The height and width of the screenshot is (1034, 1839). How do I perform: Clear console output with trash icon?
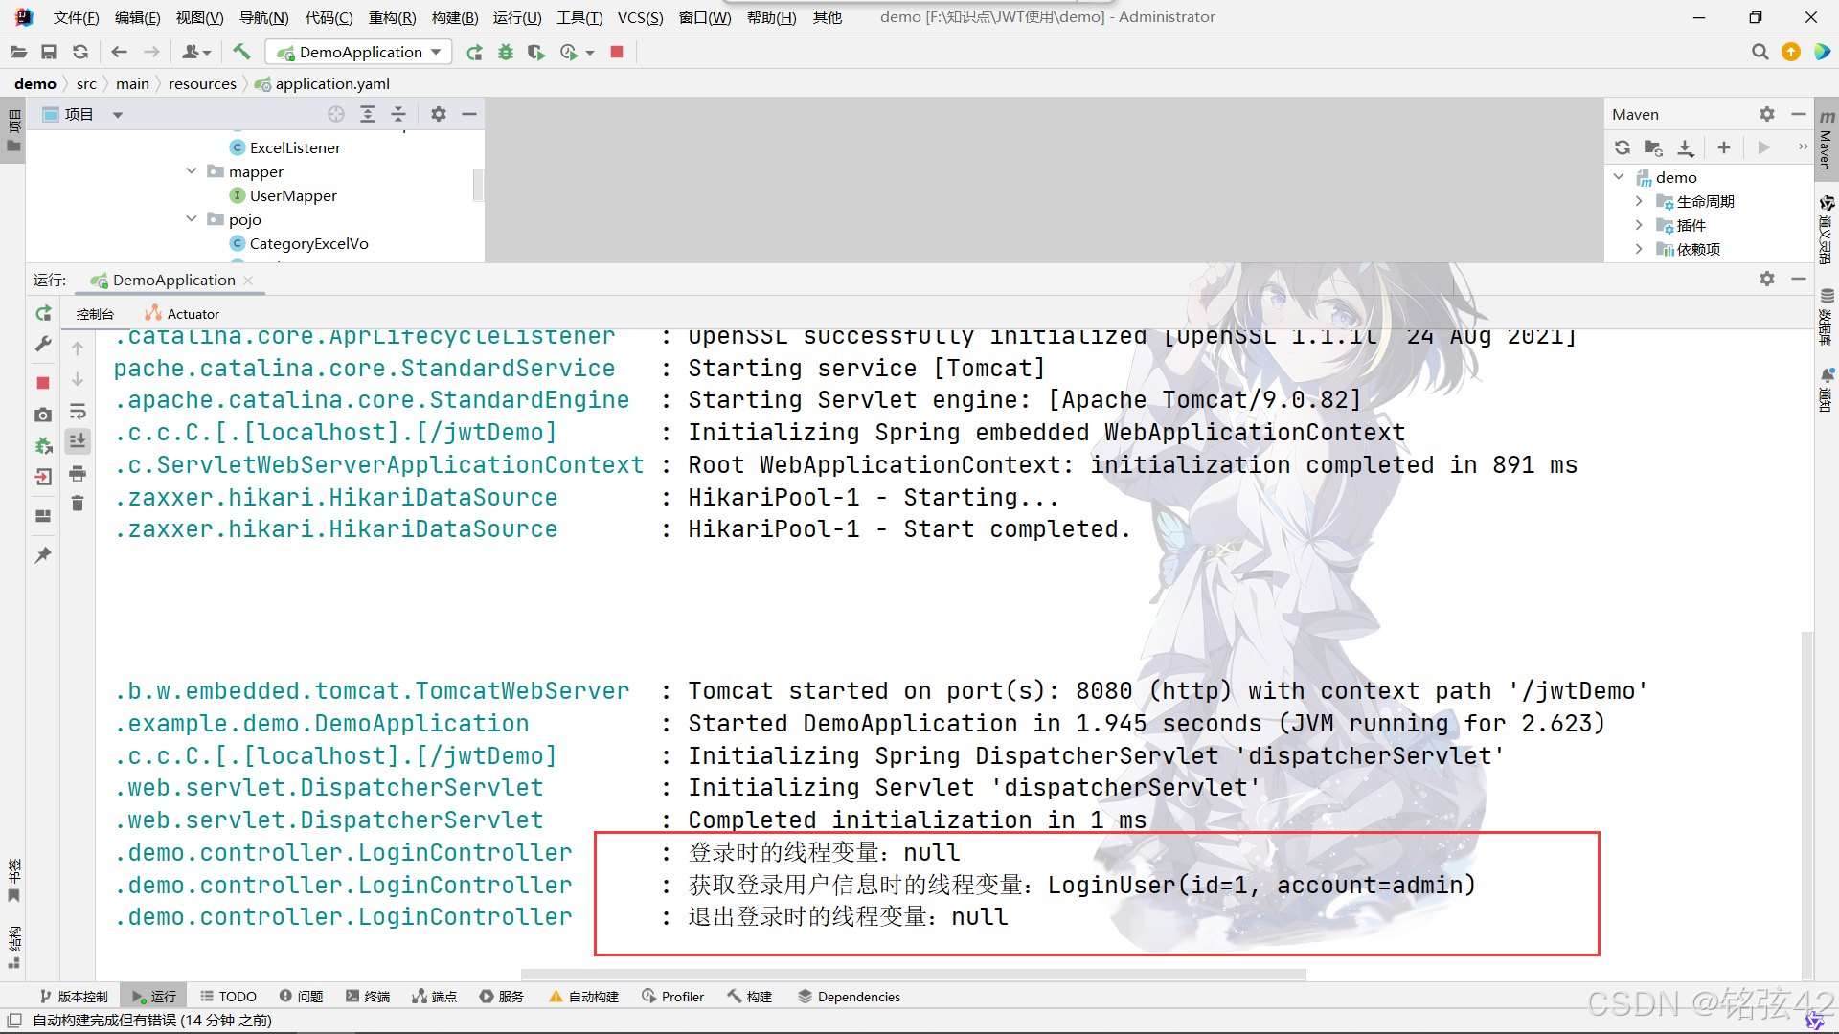[78, 503]
